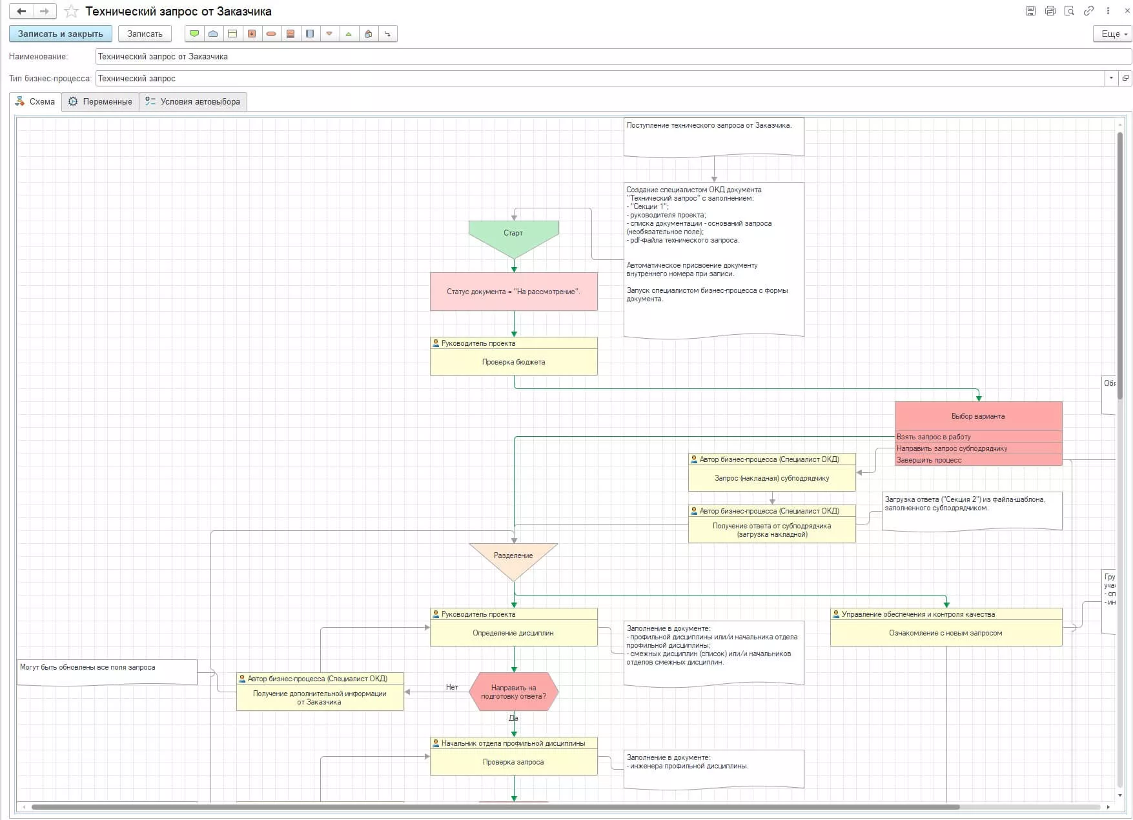Click the Наименование input field
The width and height of the screenshot is (1133, 820).
[612, 57]
